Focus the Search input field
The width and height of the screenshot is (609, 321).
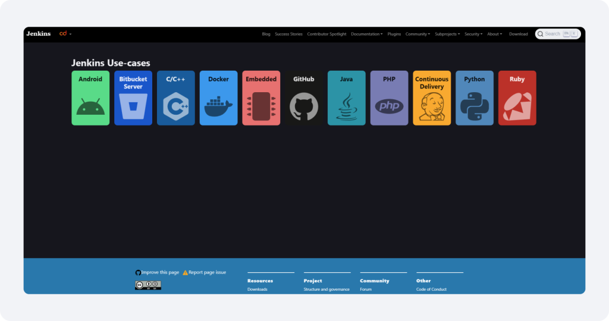coord(558,34)
